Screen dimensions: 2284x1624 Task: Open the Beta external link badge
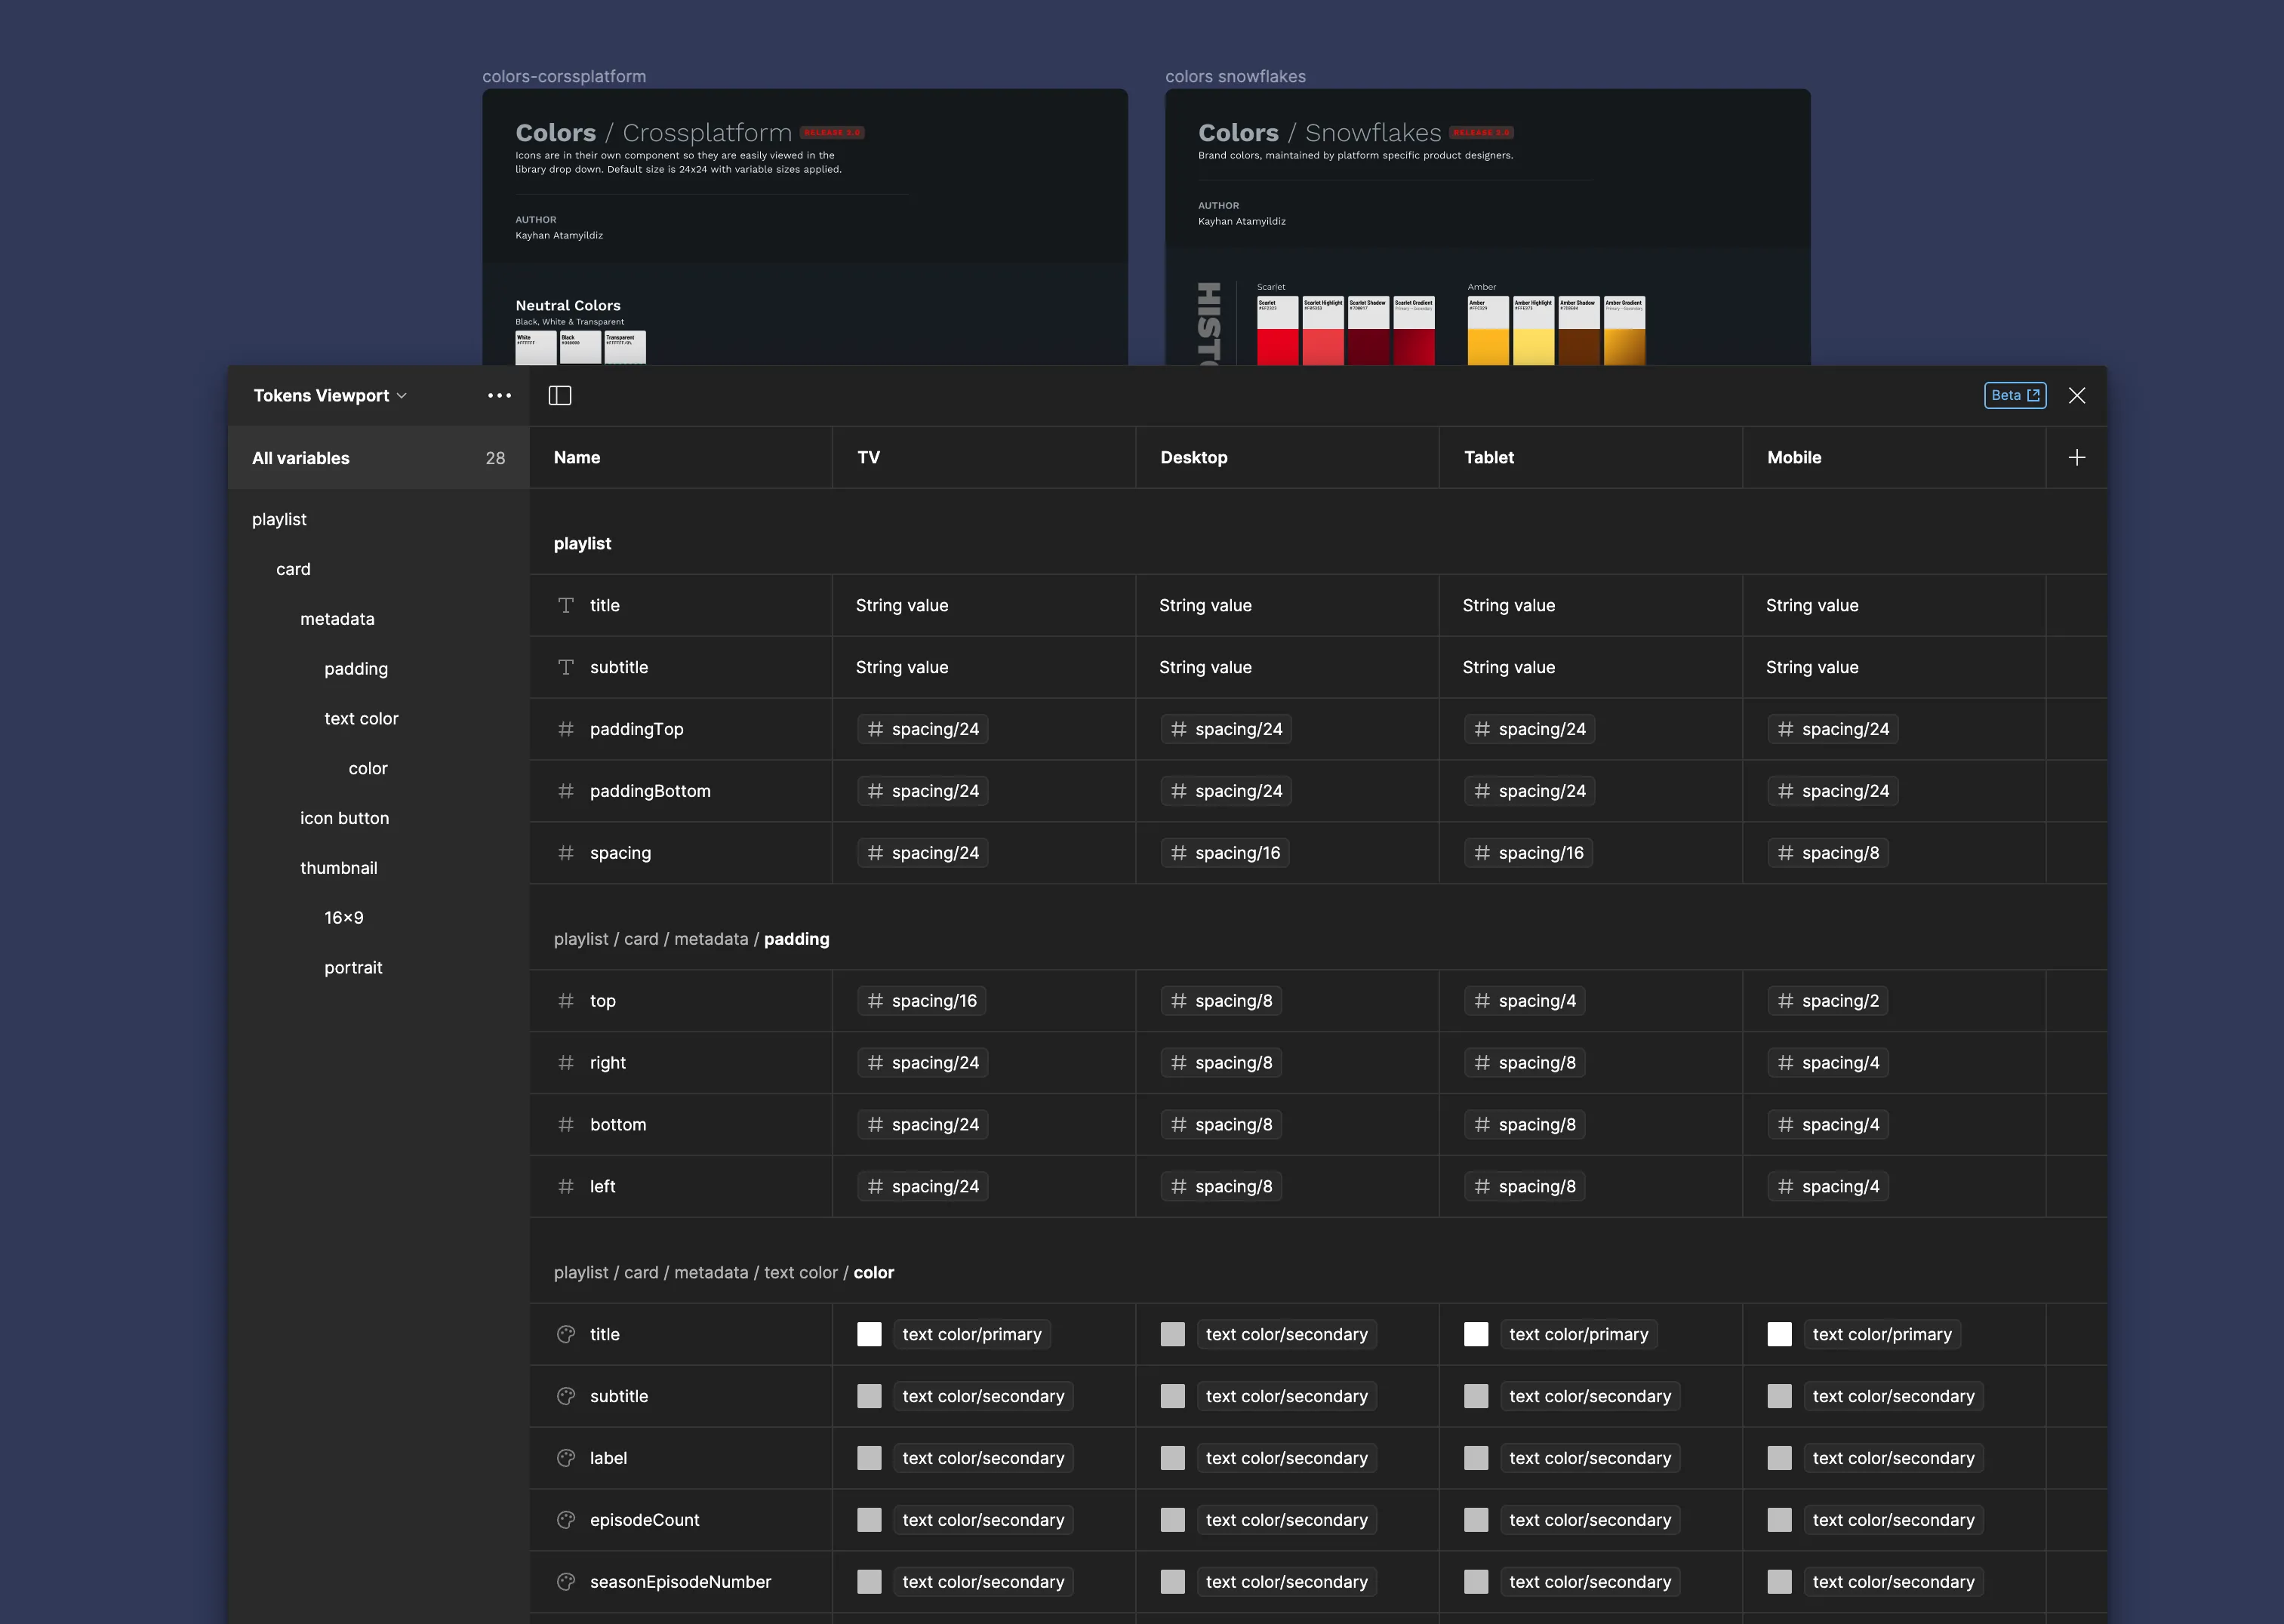coord(2014,395)
